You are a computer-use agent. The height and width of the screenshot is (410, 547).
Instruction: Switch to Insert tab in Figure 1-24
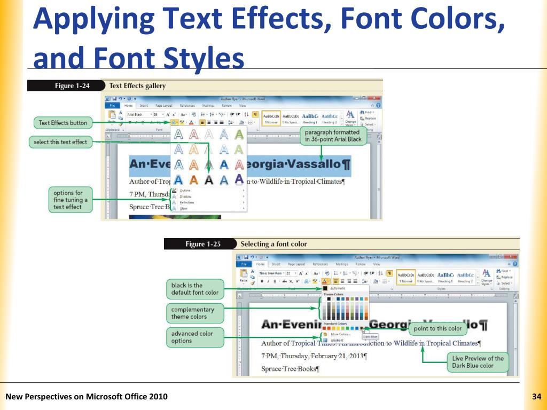click(144, 105)
